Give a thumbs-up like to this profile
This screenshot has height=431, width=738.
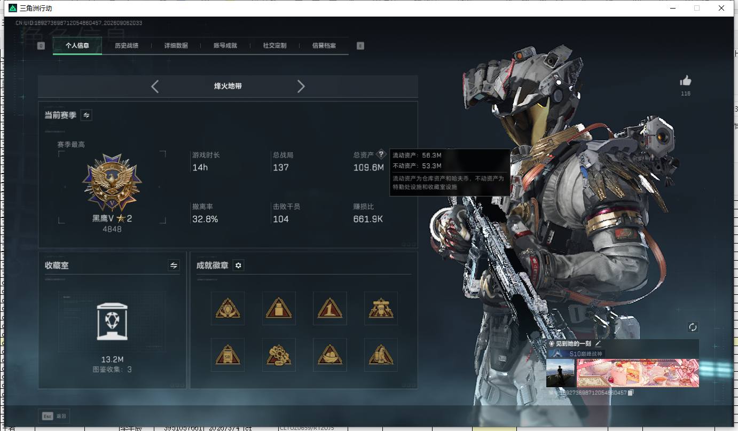pyautogui.click(x=686, y=81)
